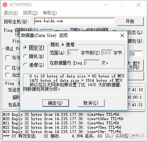Click the 1472 upper bytes field
148x142 pixels.
click(x=107, y=53)
